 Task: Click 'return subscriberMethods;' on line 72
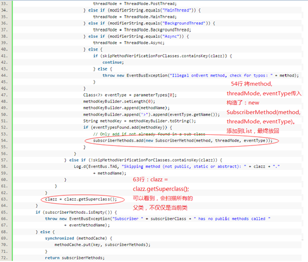(x=74, y=258)
